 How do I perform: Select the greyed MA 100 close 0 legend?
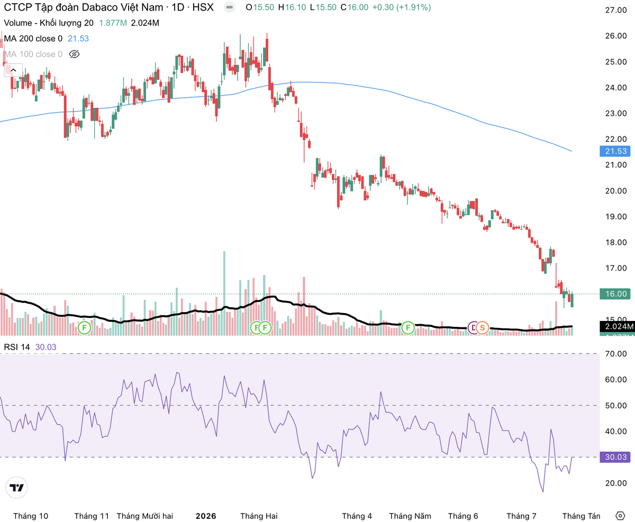point(33,54)
